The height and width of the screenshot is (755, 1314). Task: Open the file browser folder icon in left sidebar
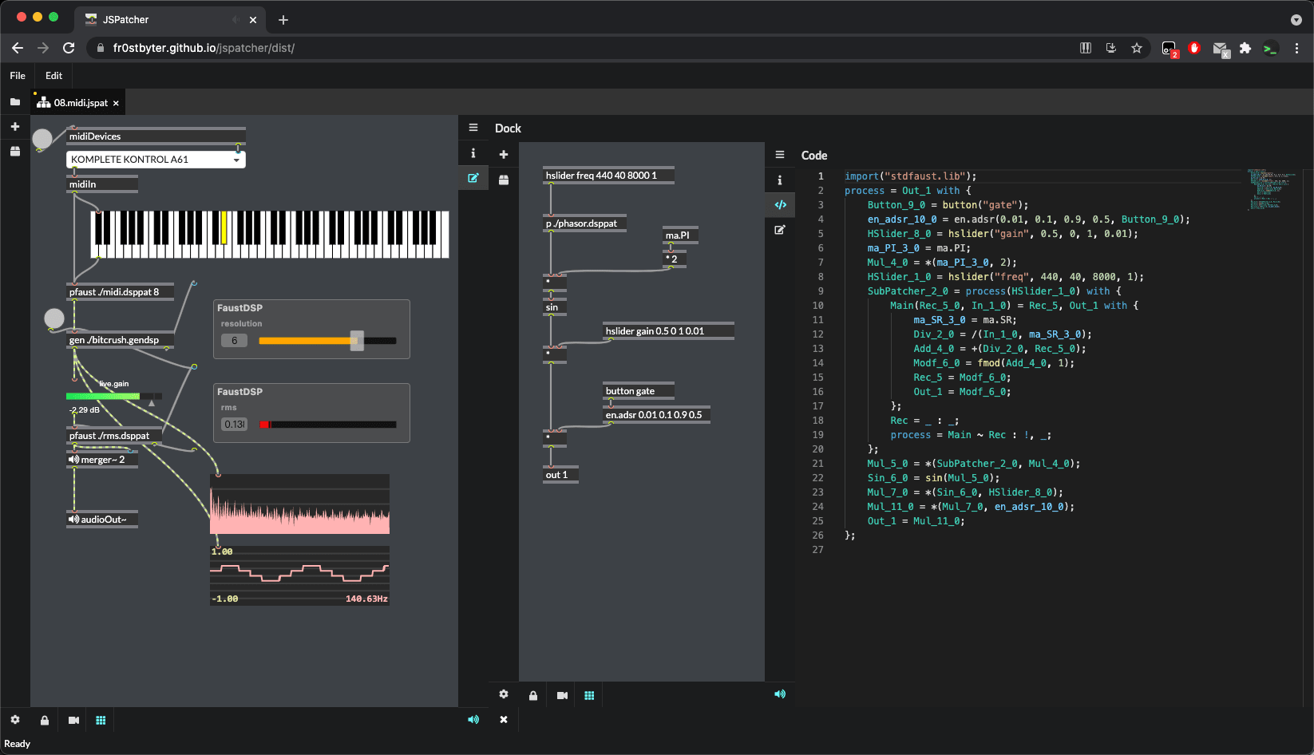(14, 102)
